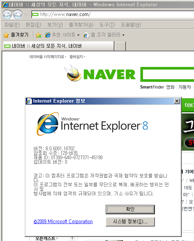Click the 암호화 수준: 128-비트 text
Screen dimensions: 194x241
pyautogui.click(x=56, y=153)
